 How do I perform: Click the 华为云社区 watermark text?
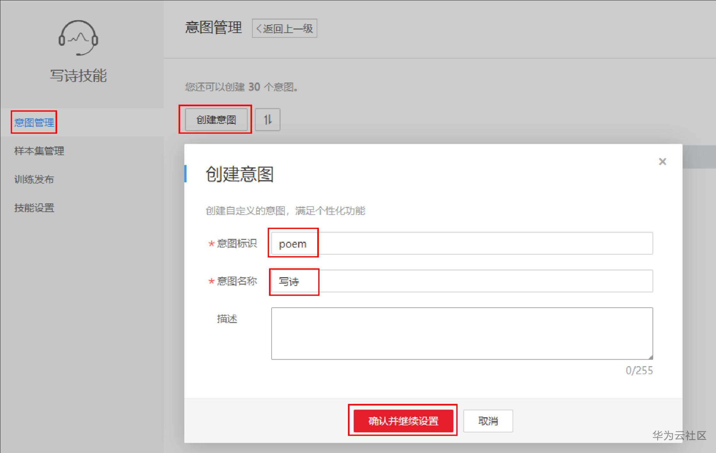(x=679, y=435)
